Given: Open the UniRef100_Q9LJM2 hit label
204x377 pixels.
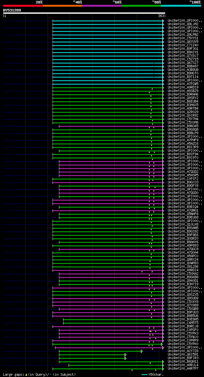Looking at the screenshot, I should click(183, 24).
